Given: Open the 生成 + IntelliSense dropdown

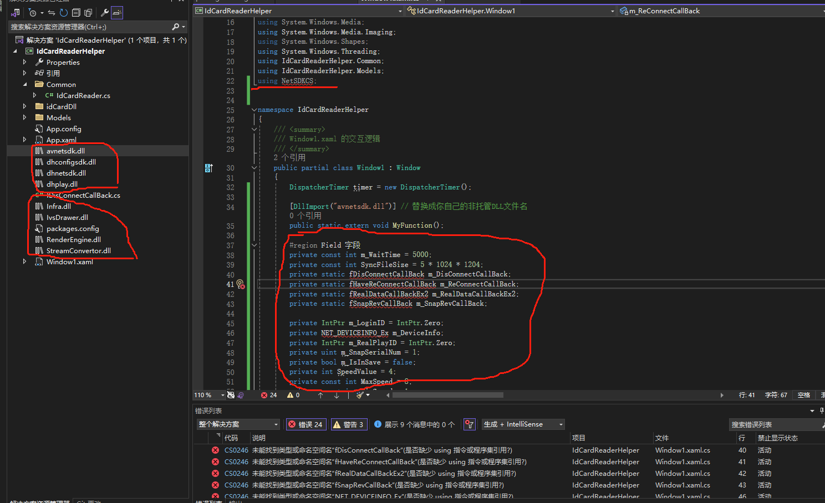Looking at the screenshot, I should [x=523, y=424].
